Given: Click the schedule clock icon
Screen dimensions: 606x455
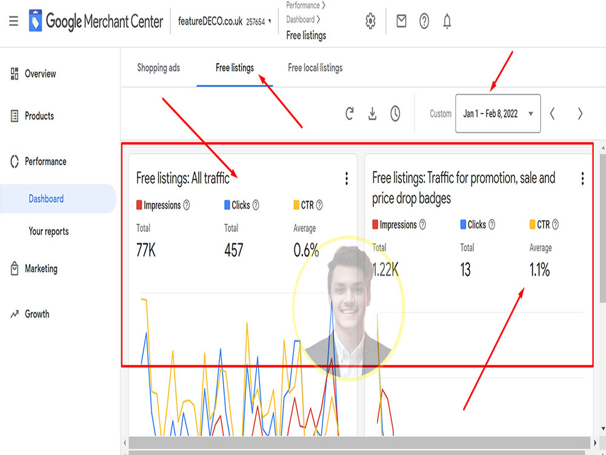Looking at the screenshot, I should pyautogui.click(x=395, y=113).
